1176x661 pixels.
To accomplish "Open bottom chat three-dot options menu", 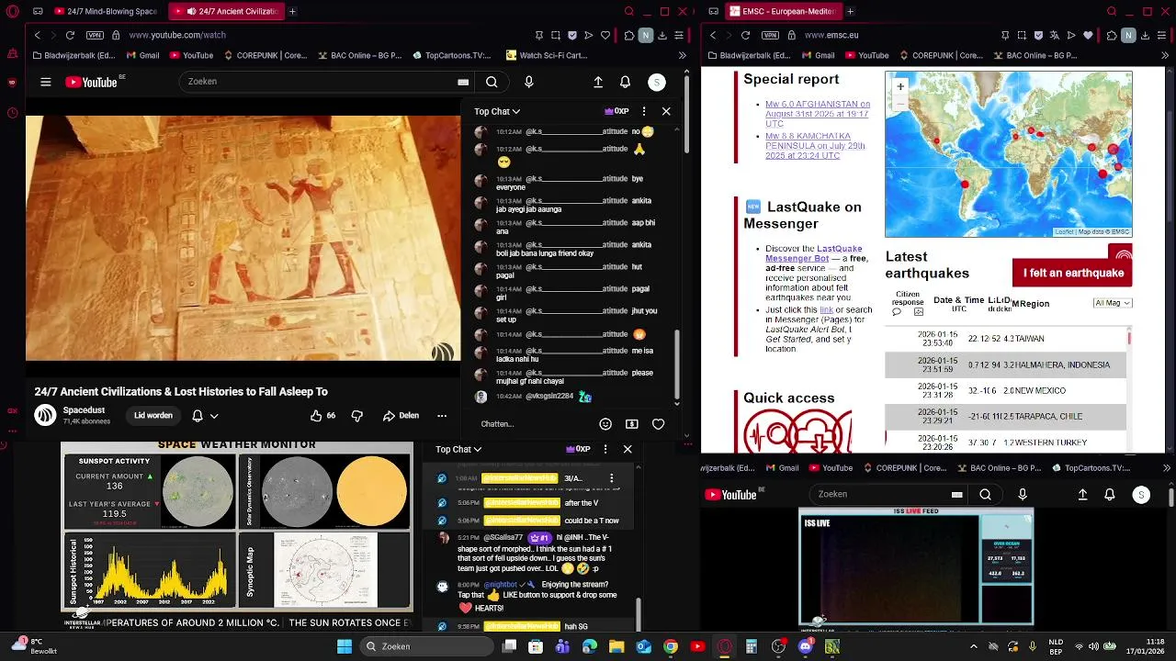I will click(605, 449).
